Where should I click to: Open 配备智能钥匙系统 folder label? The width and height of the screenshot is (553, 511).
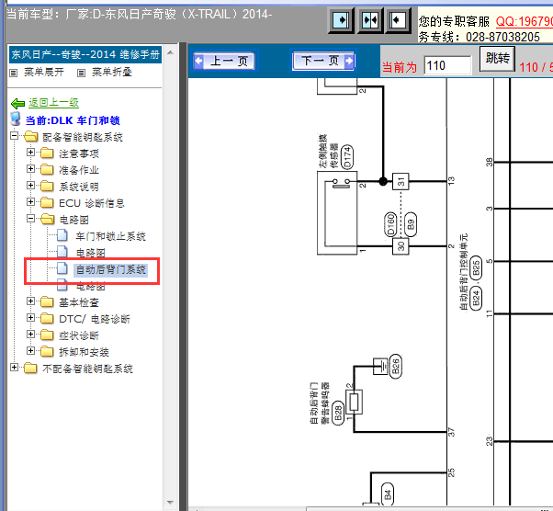83,137
